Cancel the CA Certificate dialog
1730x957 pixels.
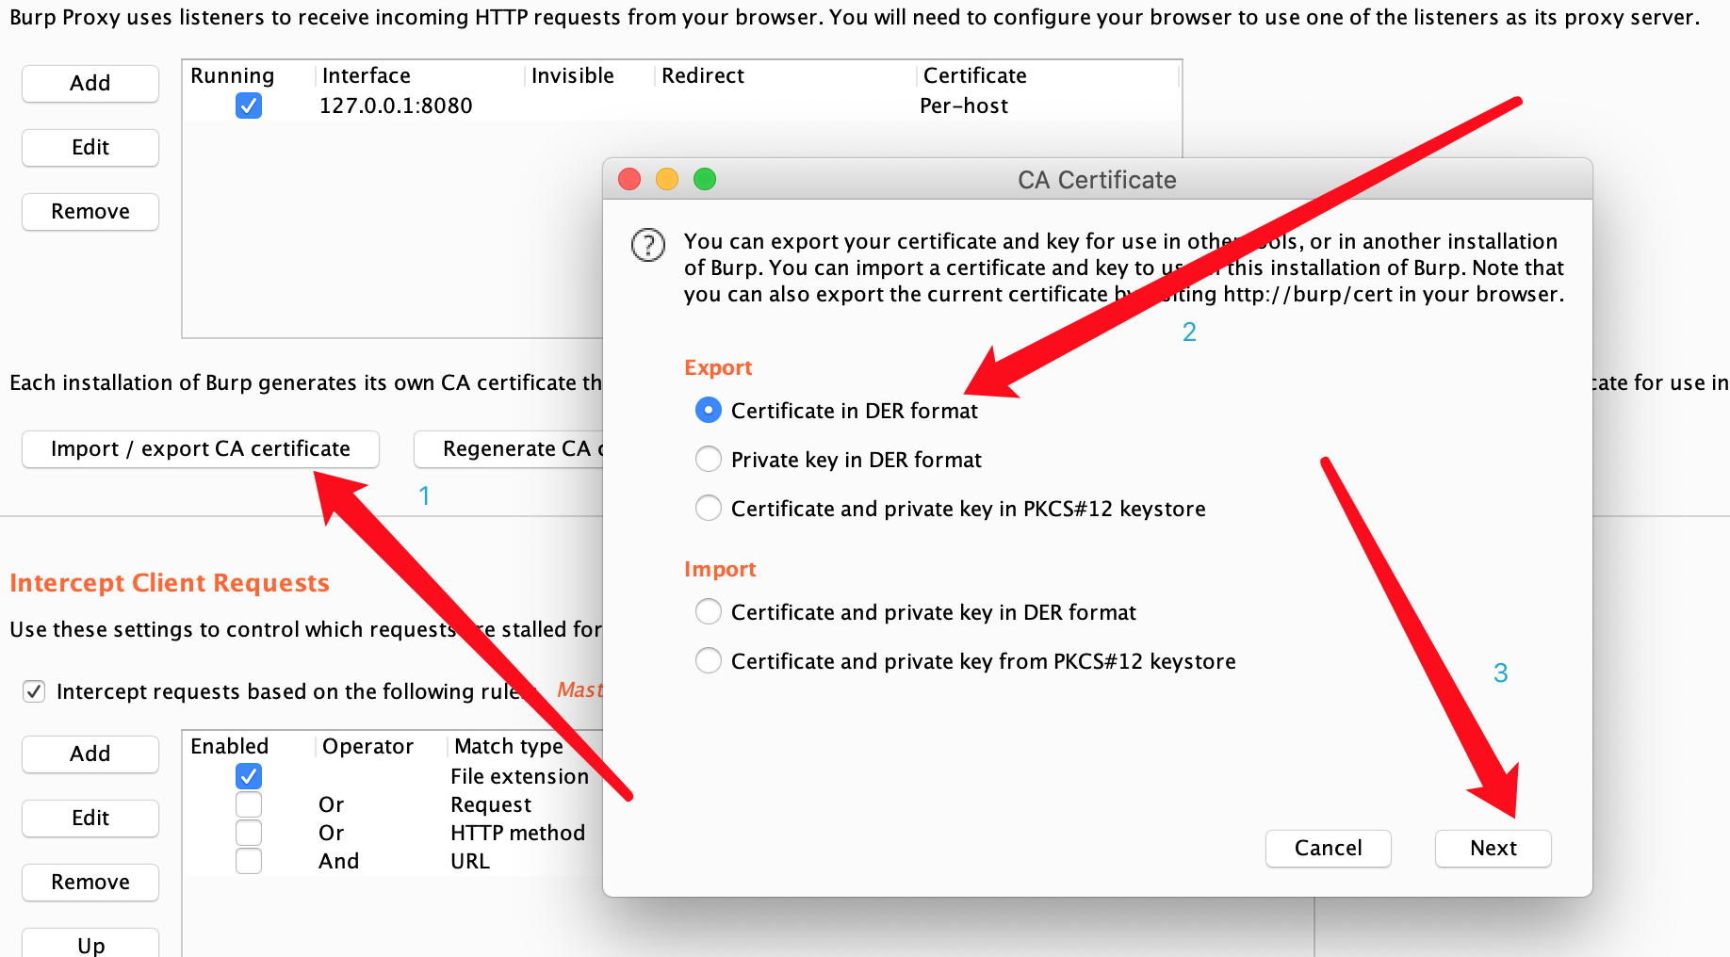pyautogui.click(x=1329, y=849)
